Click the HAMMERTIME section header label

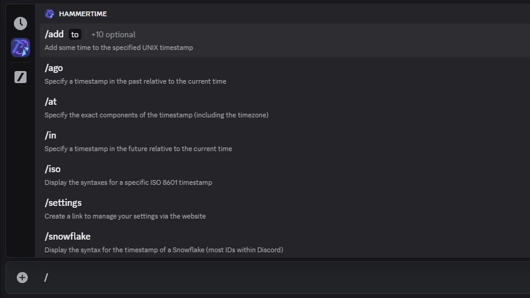(x=83, y=14)
